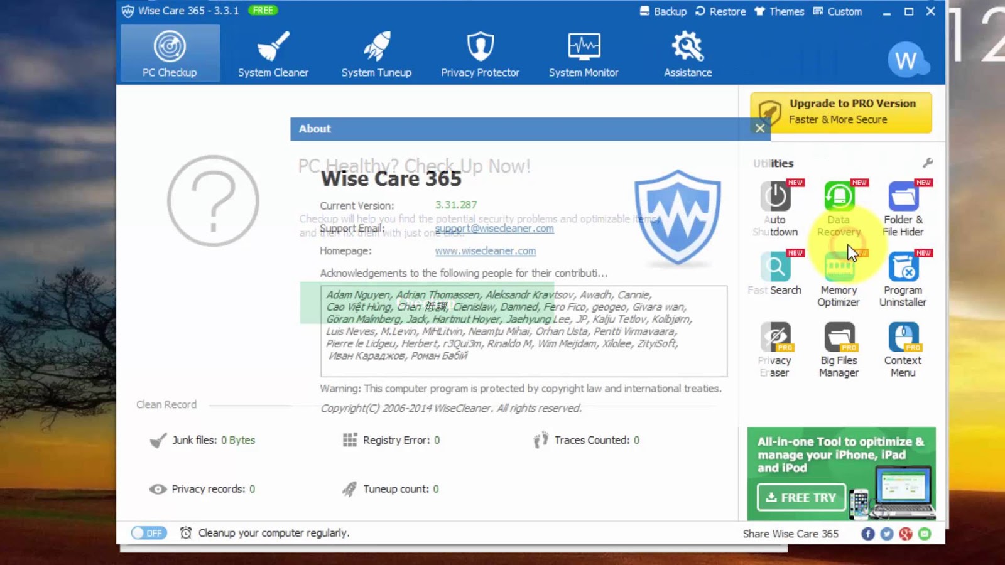Click the Privacy records eye icon

[158, 489]
